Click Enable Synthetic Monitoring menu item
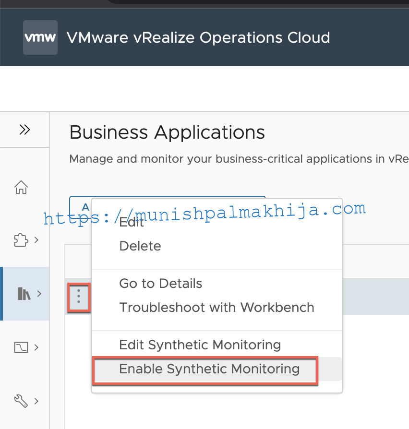Image resolution: width=409 pixels, height=429 pixels. (217, 369)
